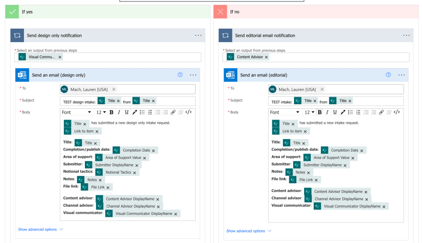Show advanced options for editorial email
Viewport: 422px width, 243px height.
click(x=249, y=231)
